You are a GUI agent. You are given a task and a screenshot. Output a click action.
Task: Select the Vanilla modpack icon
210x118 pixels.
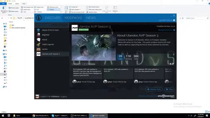coord(38,49)
